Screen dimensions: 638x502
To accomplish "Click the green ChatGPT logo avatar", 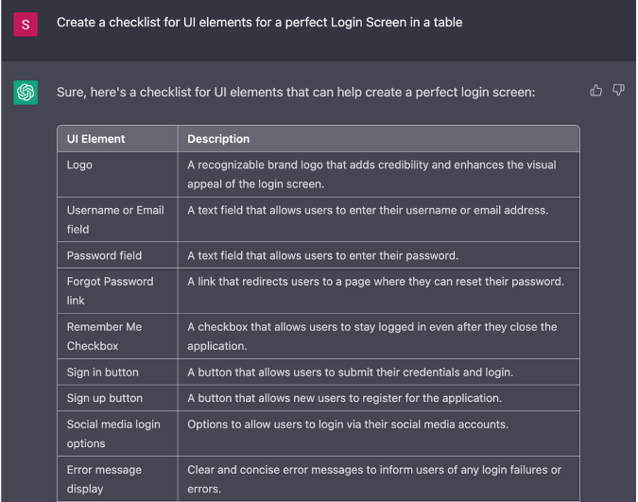I will [x=26, y=93].
